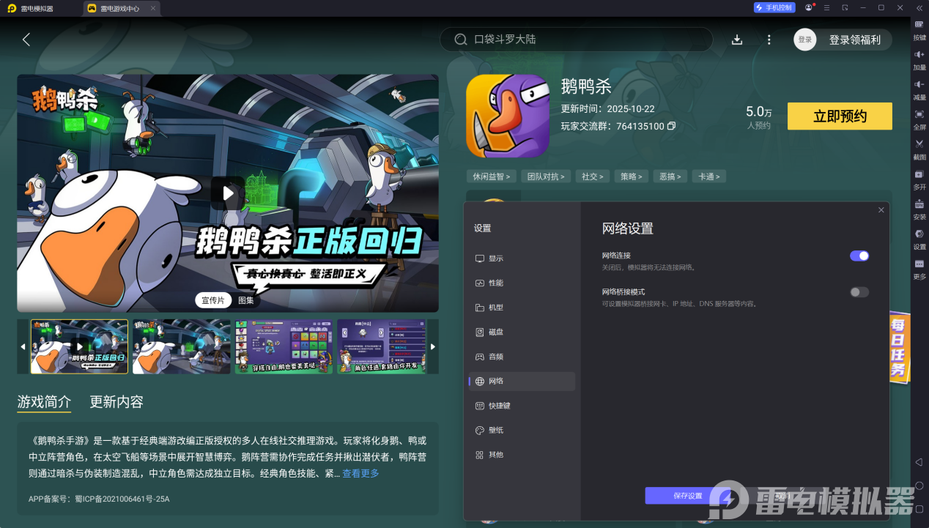Click the download icon near the search bar

click(737, 40)
